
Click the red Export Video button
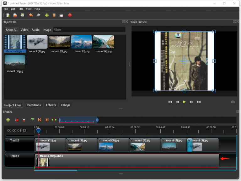[x=70, y=15]
